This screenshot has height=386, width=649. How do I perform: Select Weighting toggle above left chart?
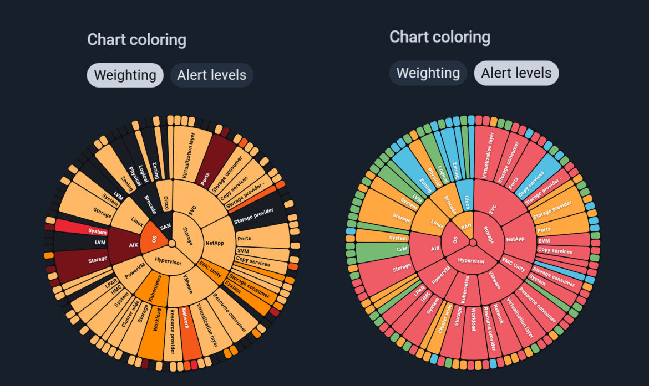[x=125, y=75]
